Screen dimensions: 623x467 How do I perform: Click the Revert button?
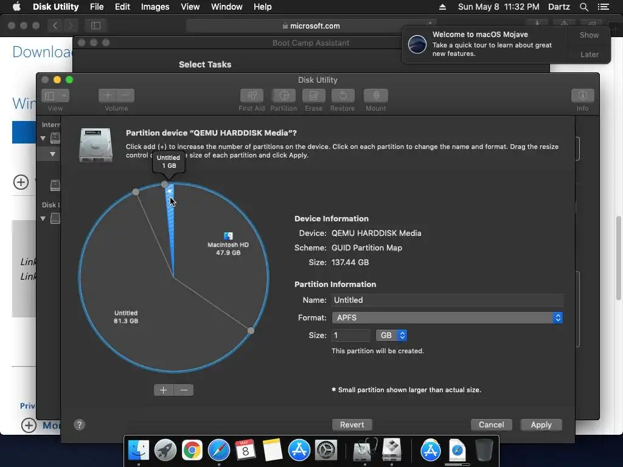(352, 424)
